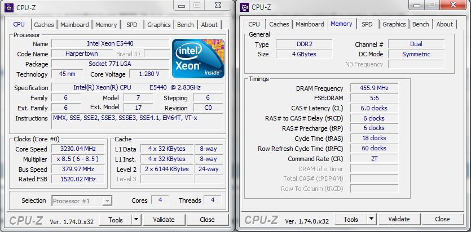
Task: Click the CPU-Z icon in right window title bar
Action: tap(244, 7)
